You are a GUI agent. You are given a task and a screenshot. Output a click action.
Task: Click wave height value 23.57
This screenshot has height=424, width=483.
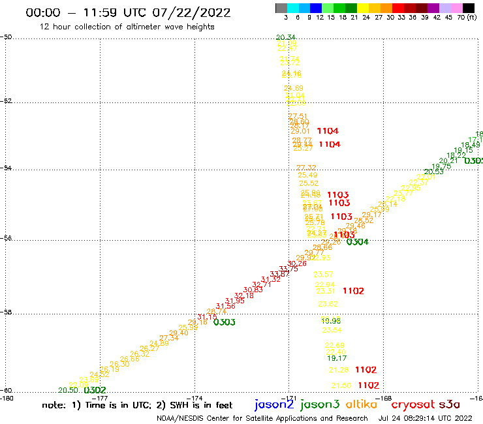324,275
